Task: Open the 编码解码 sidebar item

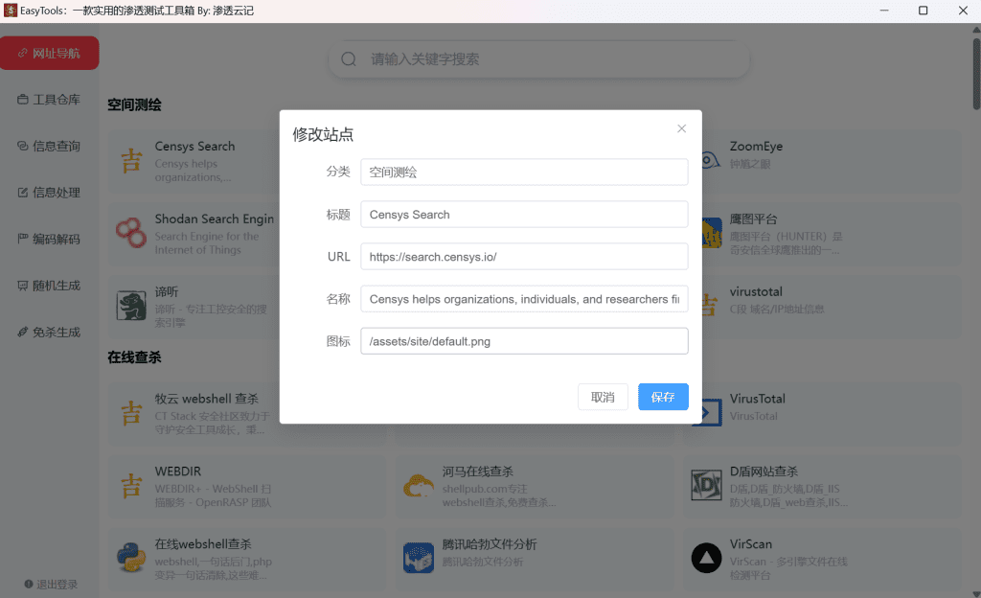Action: point(50,239)
